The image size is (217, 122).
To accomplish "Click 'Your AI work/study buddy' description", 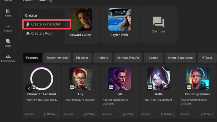I will (42, 100).
